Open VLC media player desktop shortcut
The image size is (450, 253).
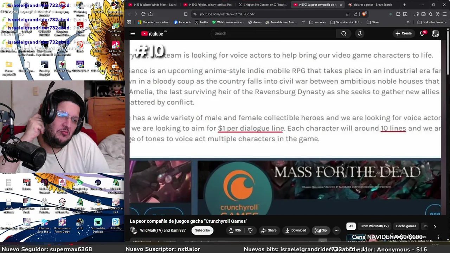[116, 67]
